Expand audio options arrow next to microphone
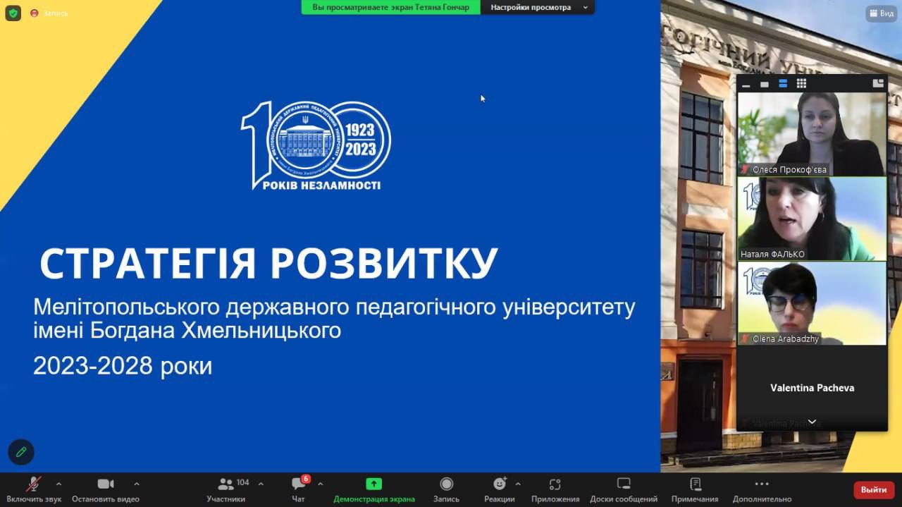 [x=58, y=484]
